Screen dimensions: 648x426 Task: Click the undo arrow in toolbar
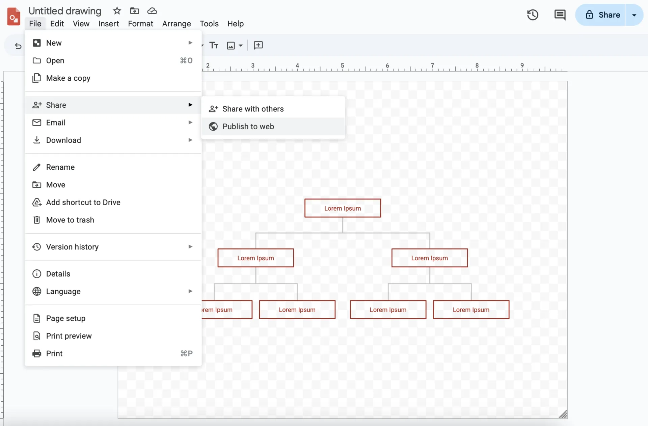click(18, 46)
